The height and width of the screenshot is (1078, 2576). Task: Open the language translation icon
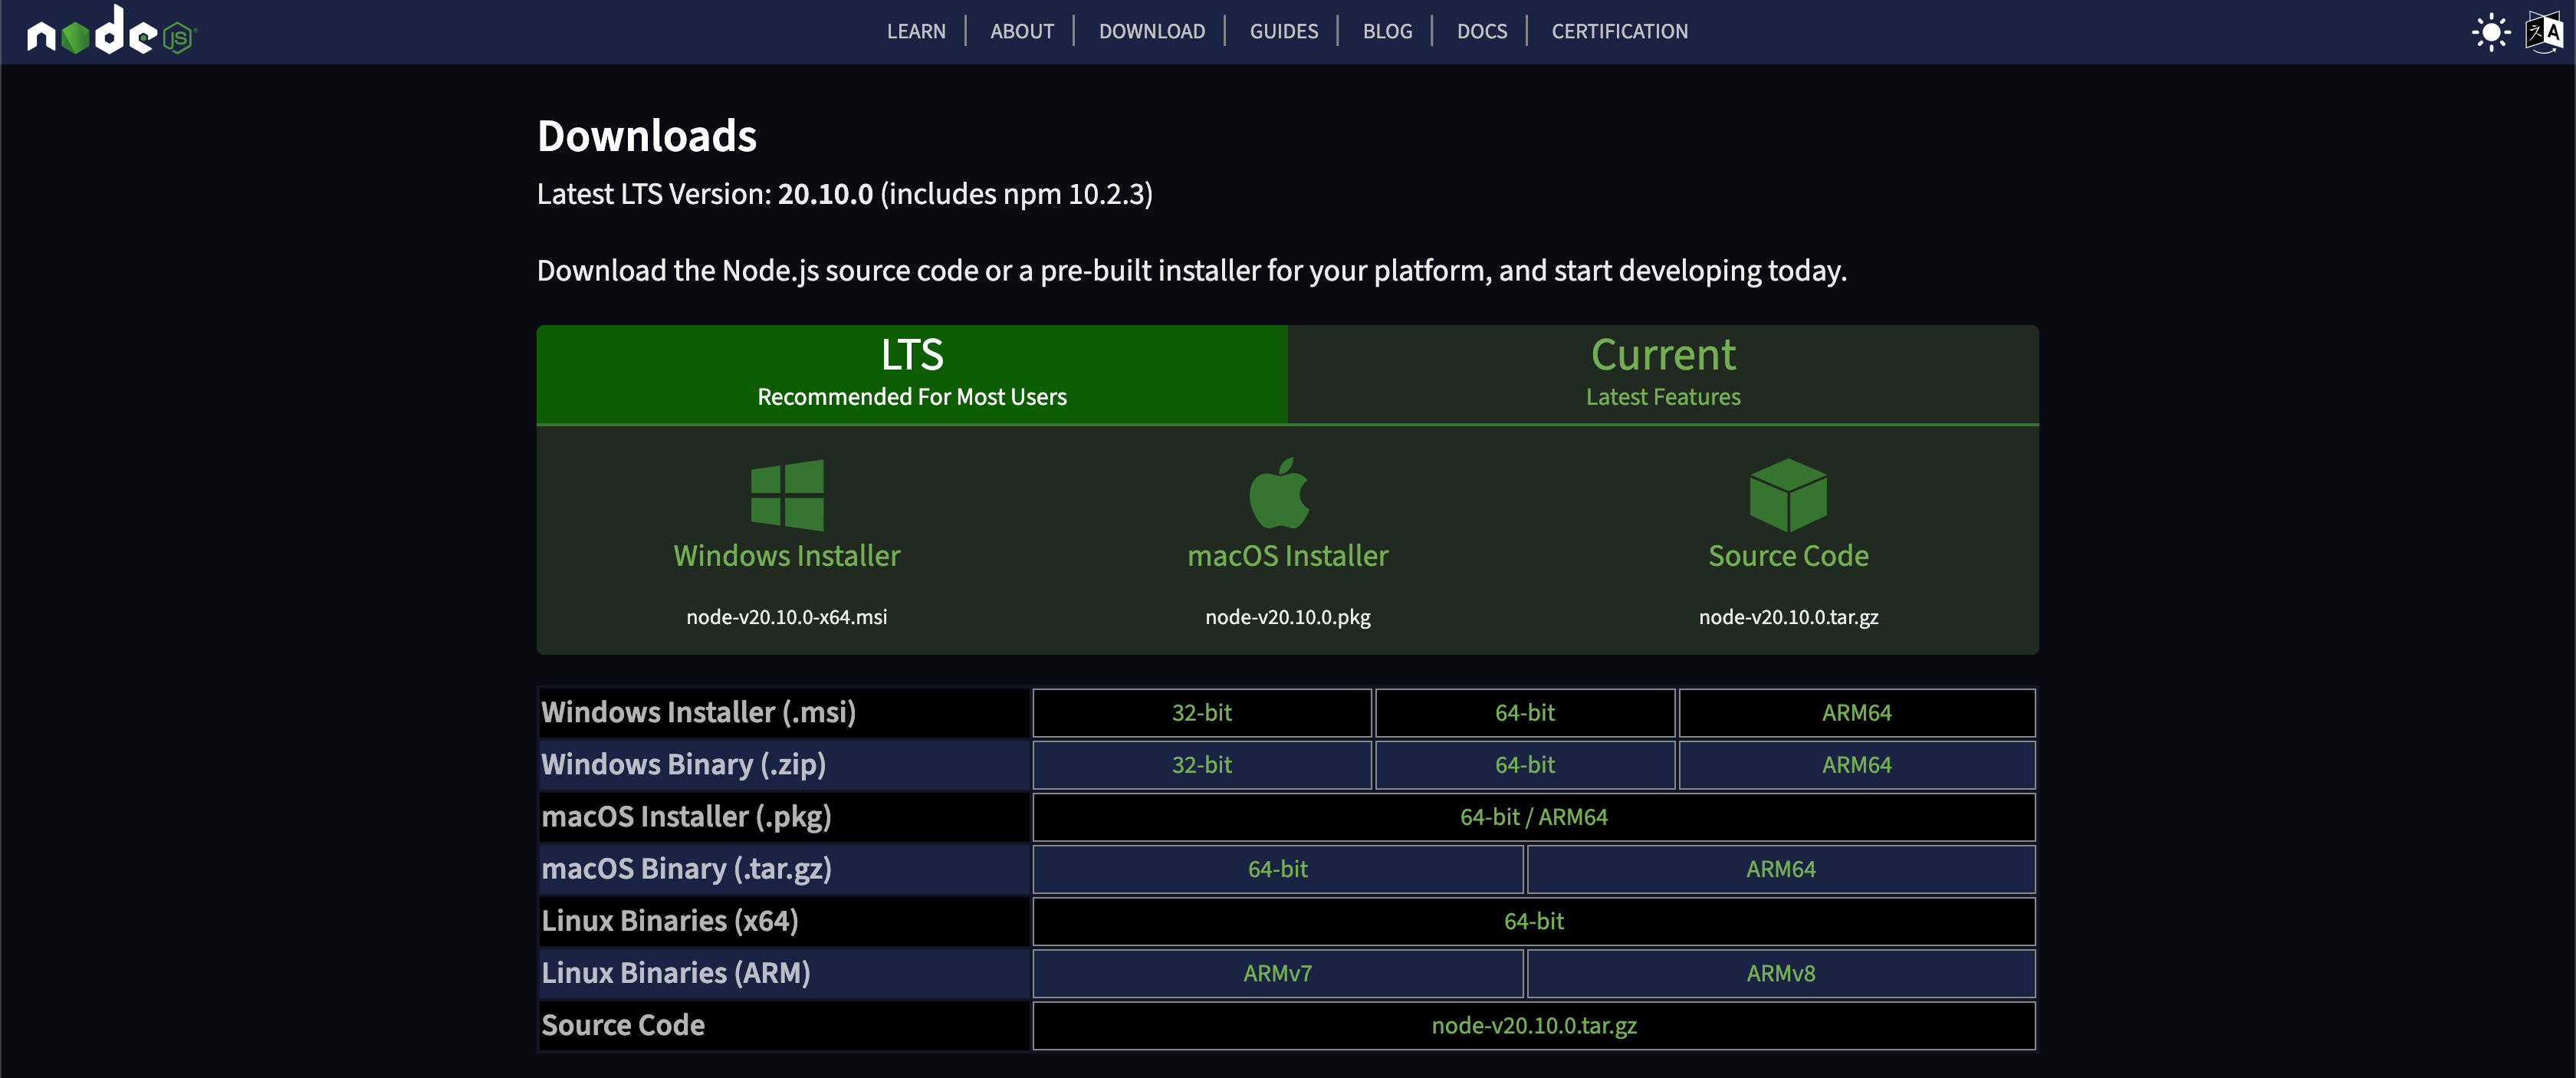[2544, 32]
